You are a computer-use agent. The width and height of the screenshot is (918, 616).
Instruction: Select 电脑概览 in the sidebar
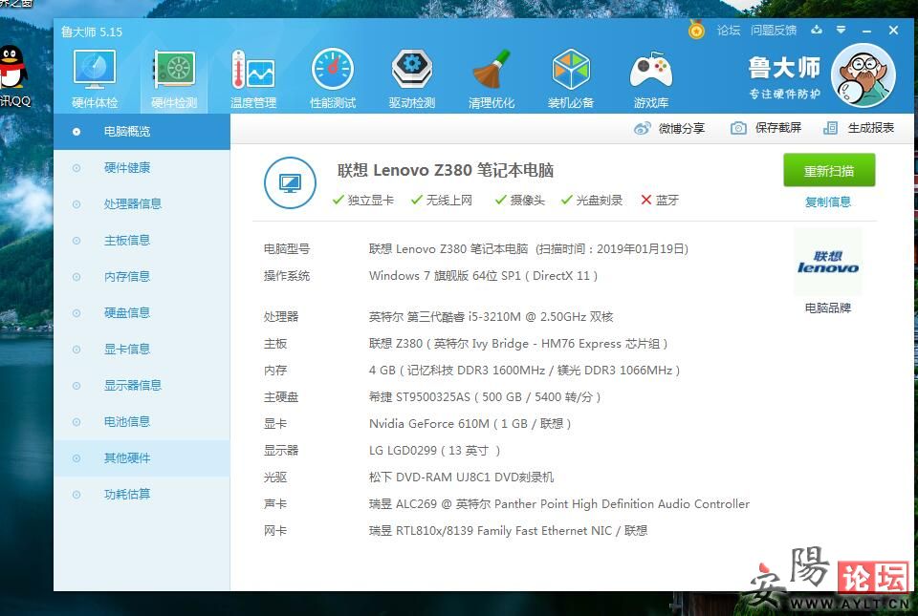click(x=142, y=132)
